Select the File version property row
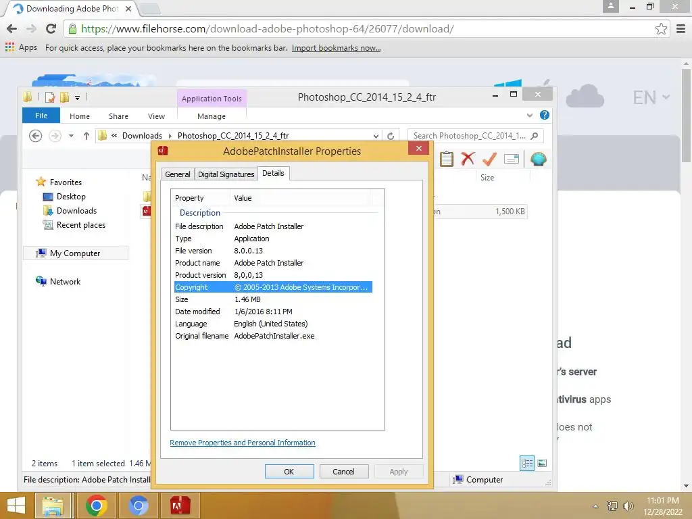 (273, 251)
